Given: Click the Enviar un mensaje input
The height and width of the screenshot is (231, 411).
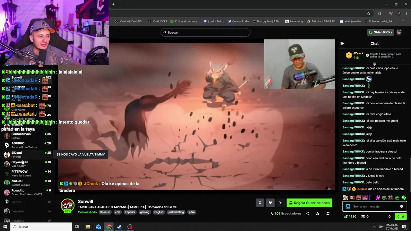Looking at the screenshot, I should [x=375, y=206].
